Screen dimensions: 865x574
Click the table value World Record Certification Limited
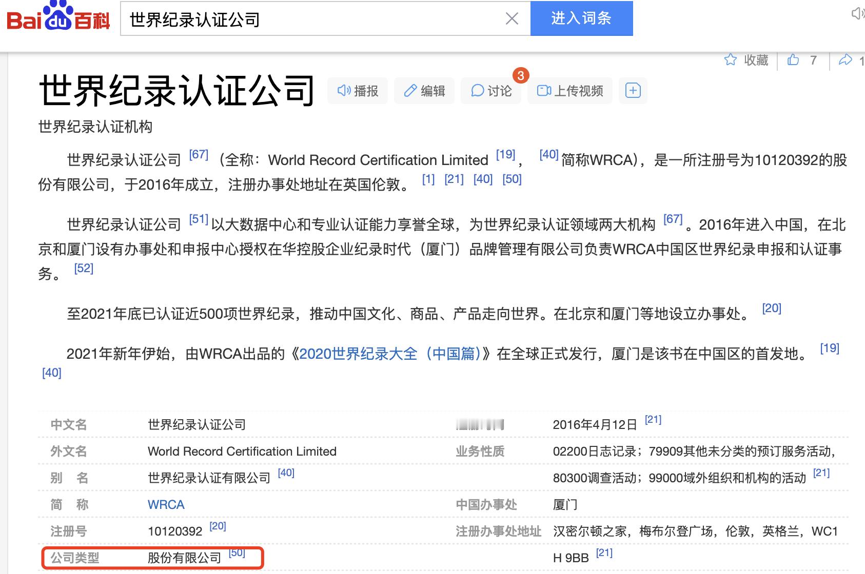pos(242,451)
